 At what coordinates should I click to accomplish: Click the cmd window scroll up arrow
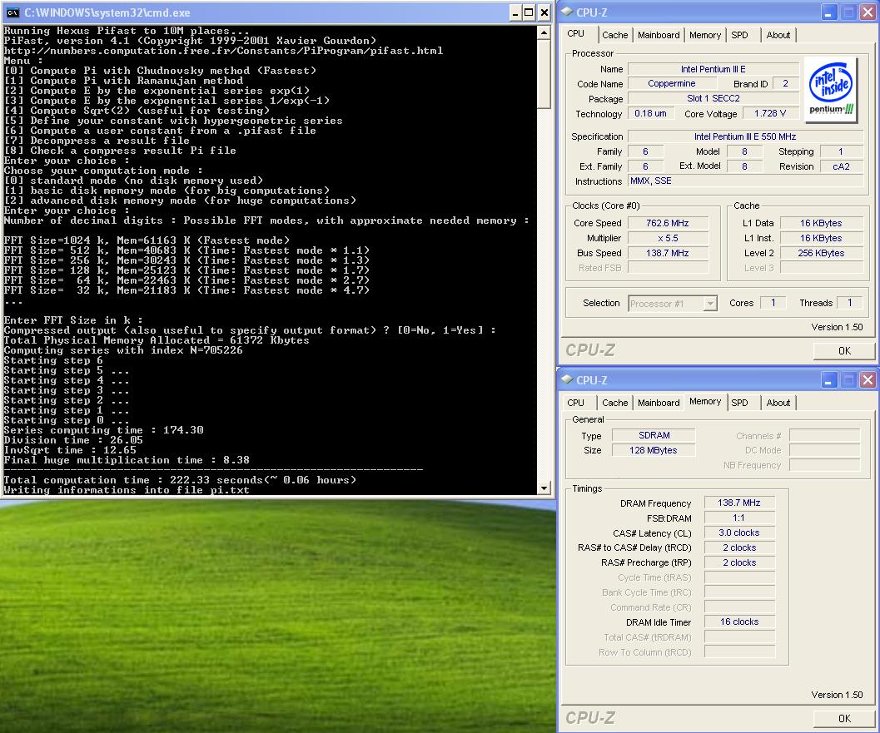click(544, 32)
